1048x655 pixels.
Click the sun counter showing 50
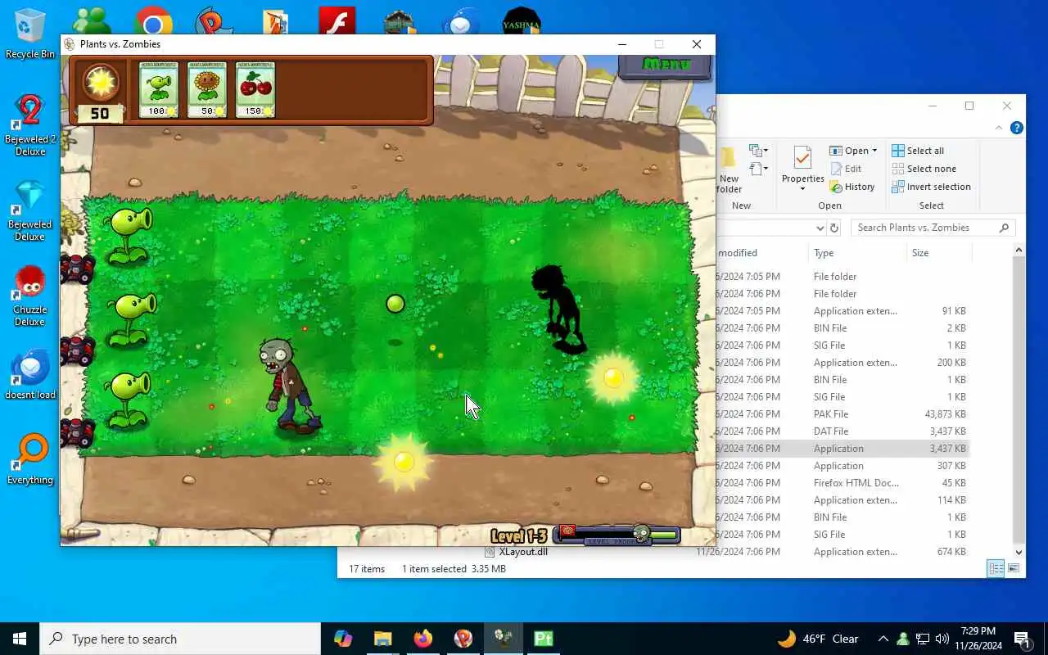100,113
